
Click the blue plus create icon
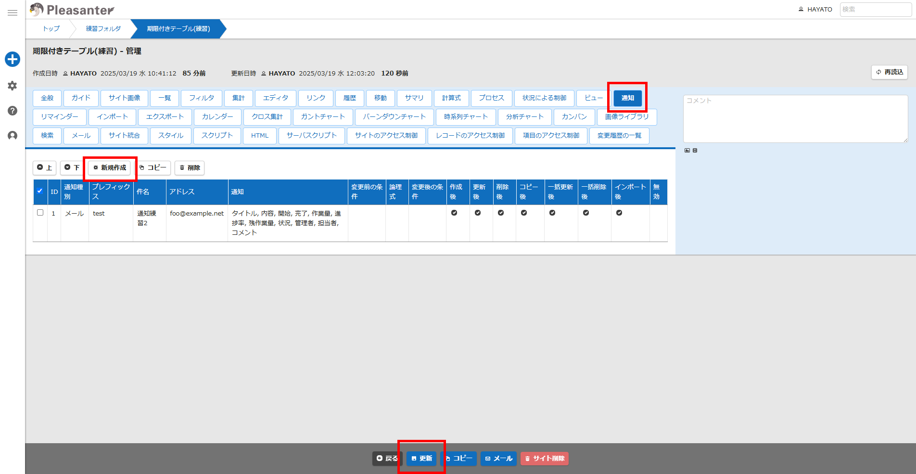pos(13,59)
